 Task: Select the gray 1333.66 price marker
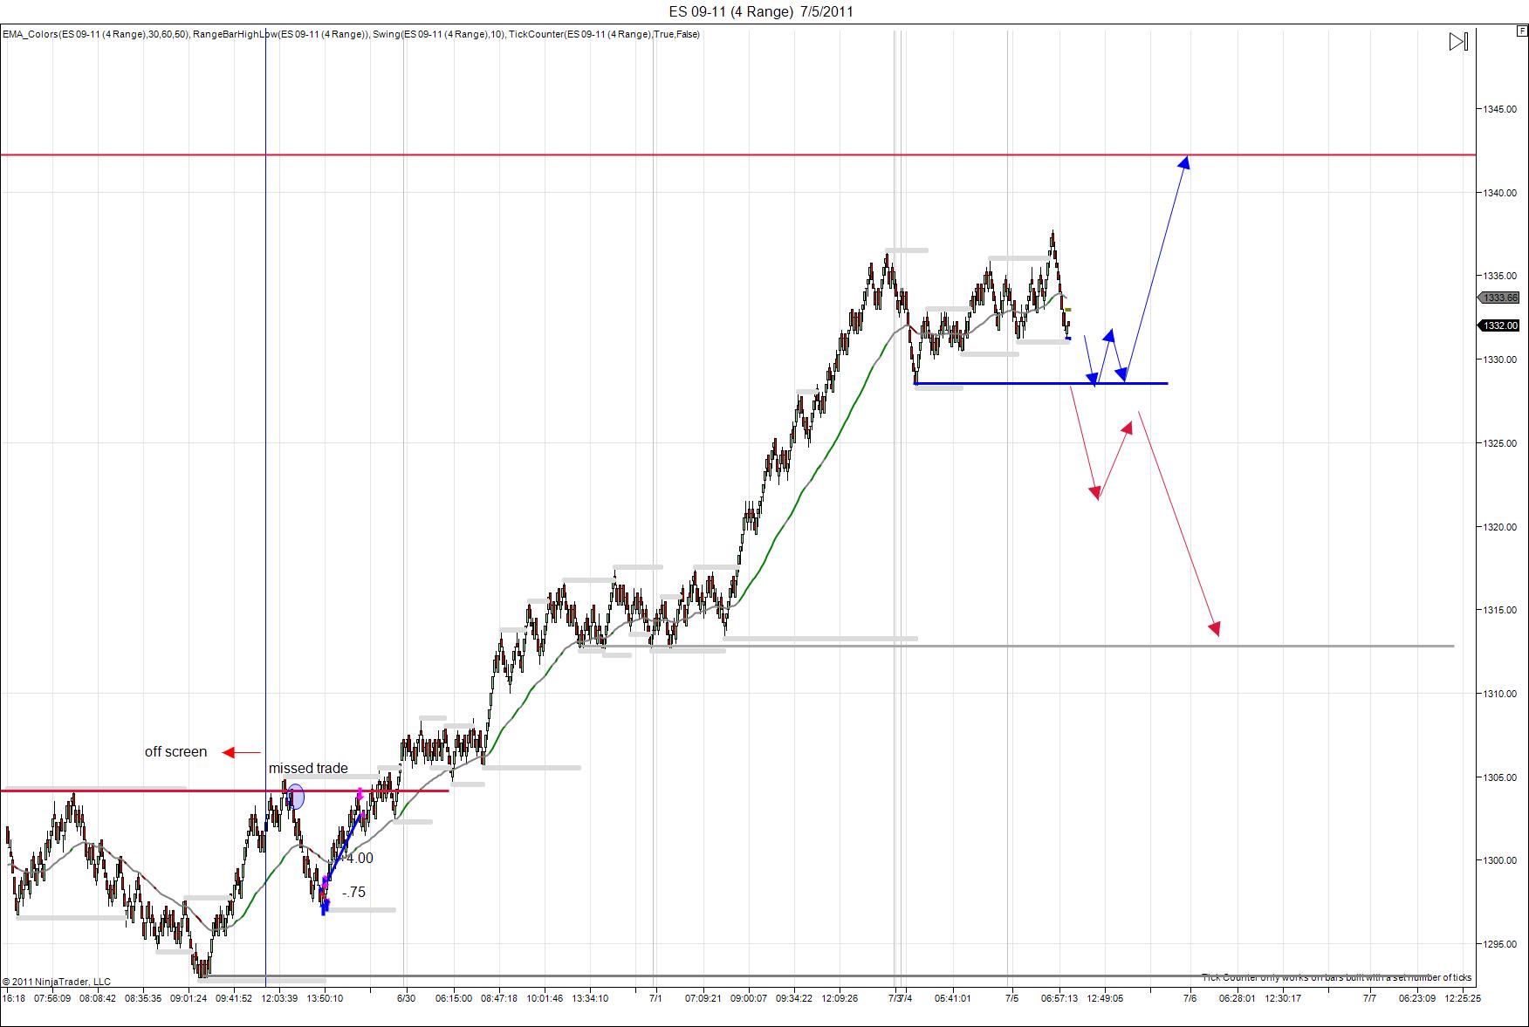tap(1499, 298)
